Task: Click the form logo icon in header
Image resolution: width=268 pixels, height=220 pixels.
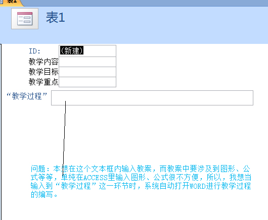Action: pyautogui.click(x=25, y=19)
